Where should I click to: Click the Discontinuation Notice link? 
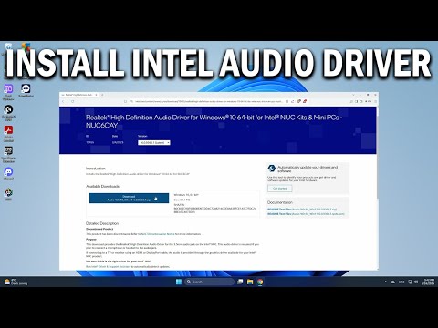158,234
